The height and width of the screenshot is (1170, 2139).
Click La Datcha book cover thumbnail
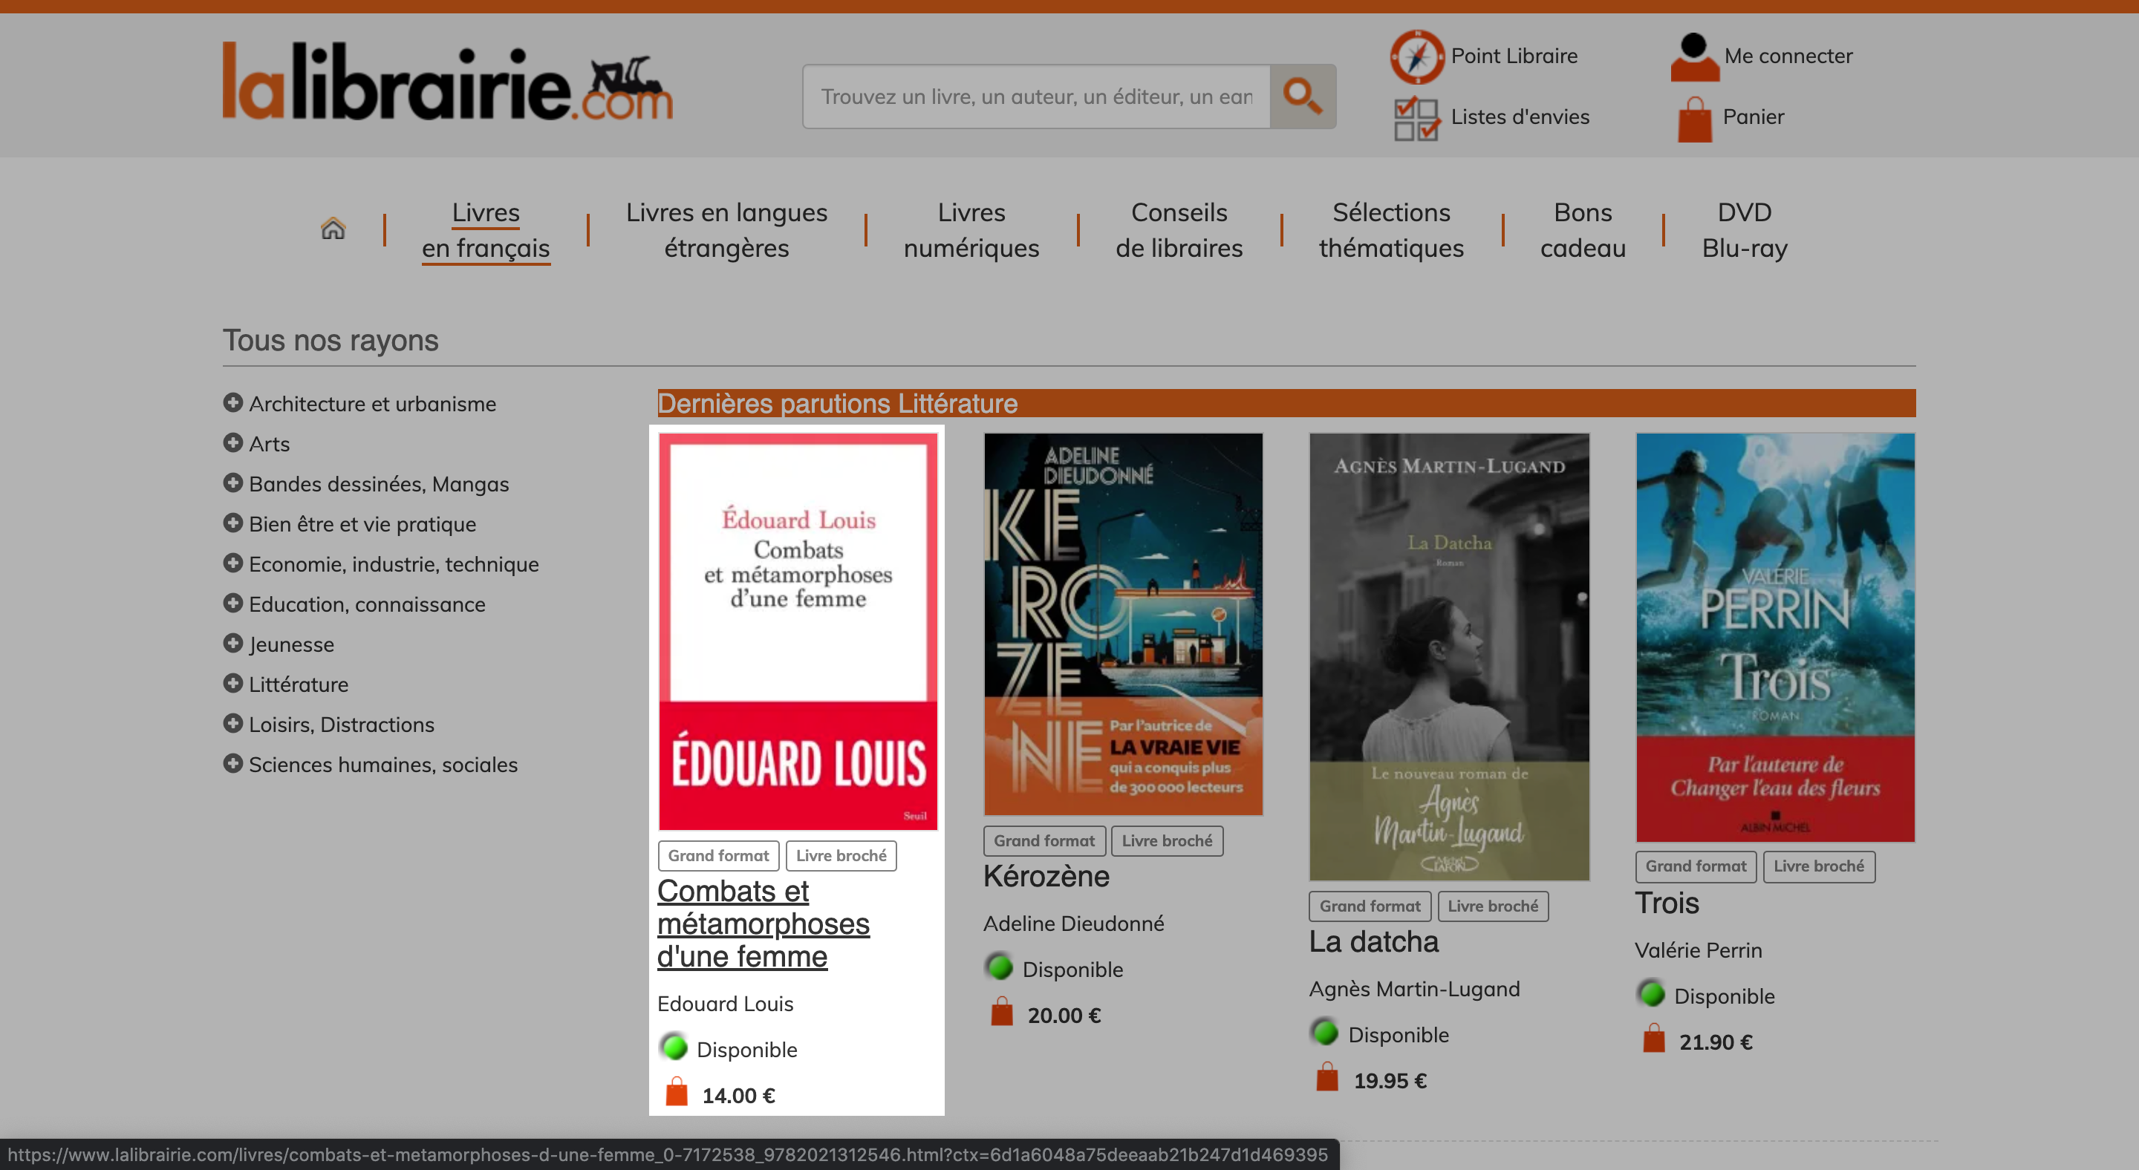[x=1449, y=656]
